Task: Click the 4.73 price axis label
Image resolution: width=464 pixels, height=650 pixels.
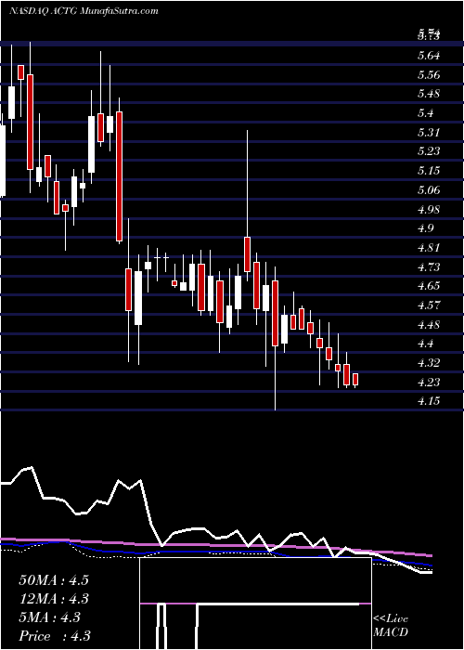Action: tap(429, 267)
